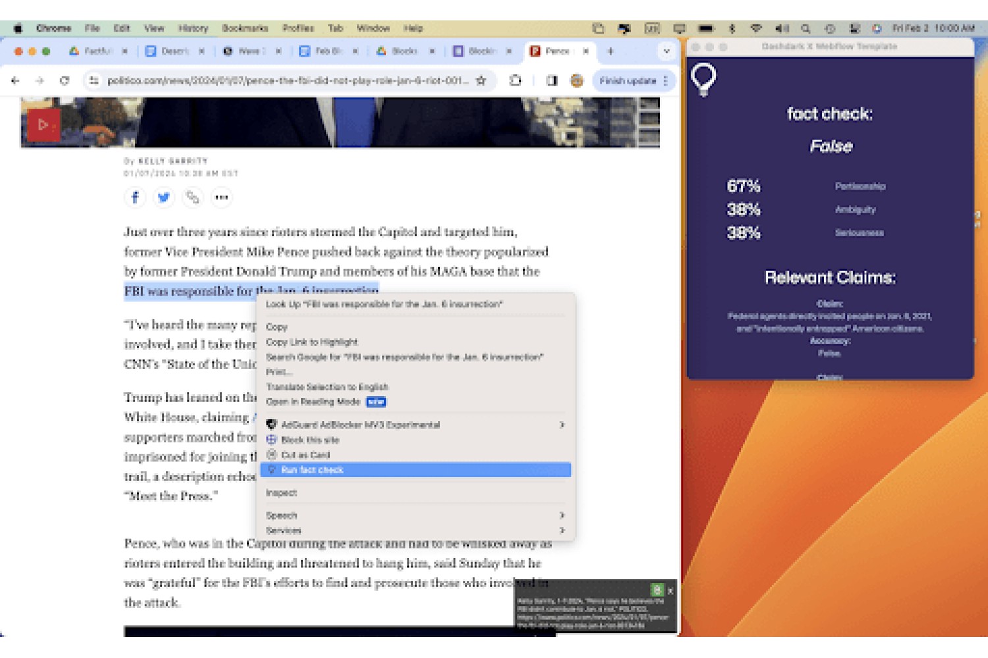The image size is (988, 658).
Task: Select Translate Selection to English
Action: [415, 387]
